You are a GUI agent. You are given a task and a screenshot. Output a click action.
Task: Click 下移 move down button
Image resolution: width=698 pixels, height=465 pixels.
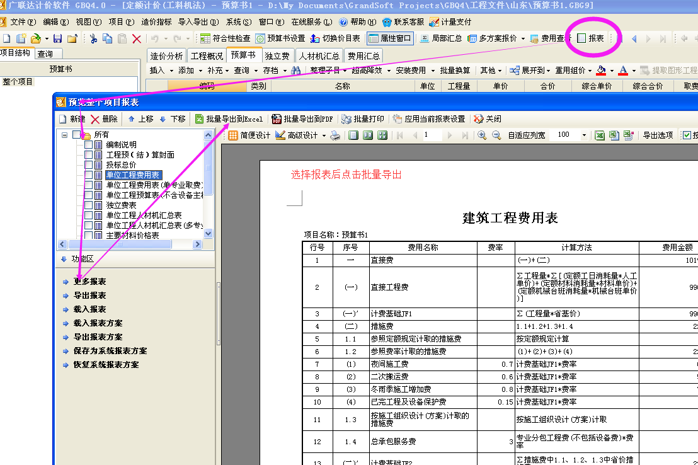(x=172, y=119)
